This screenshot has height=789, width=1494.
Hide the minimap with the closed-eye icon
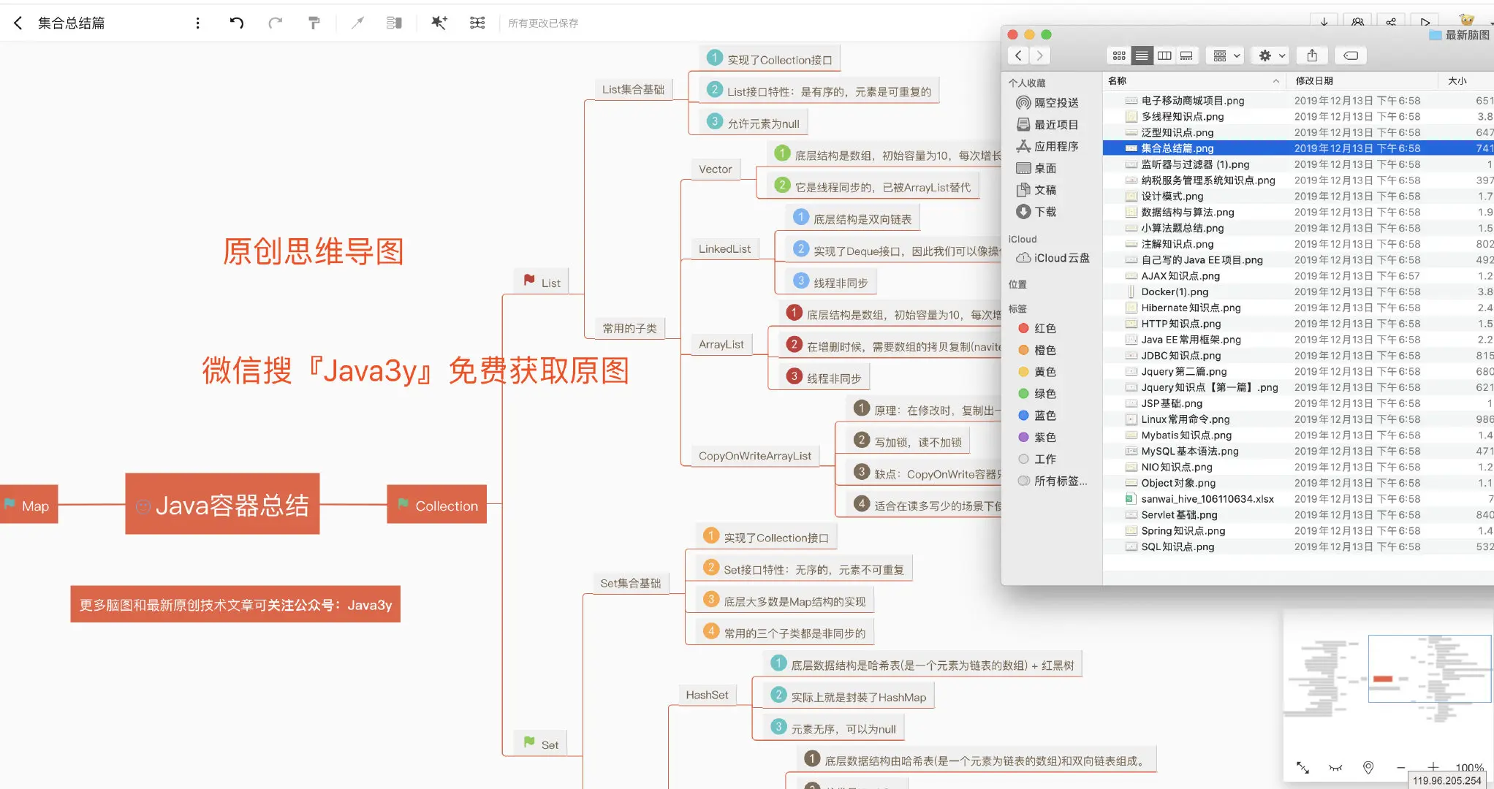1335,767
